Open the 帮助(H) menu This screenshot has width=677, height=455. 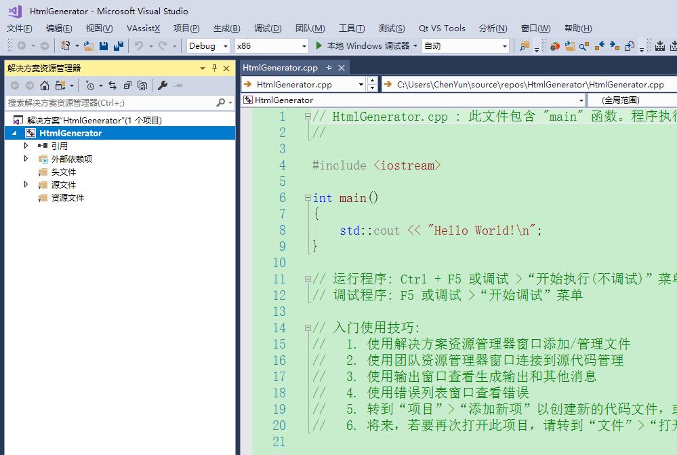click(x=578, y=28)
